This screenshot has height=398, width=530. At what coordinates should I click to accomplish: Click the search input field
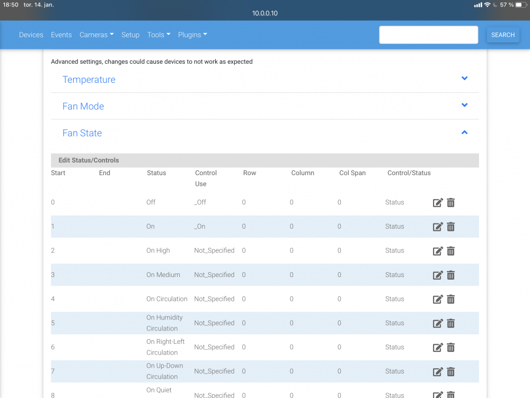pos(428,35)
